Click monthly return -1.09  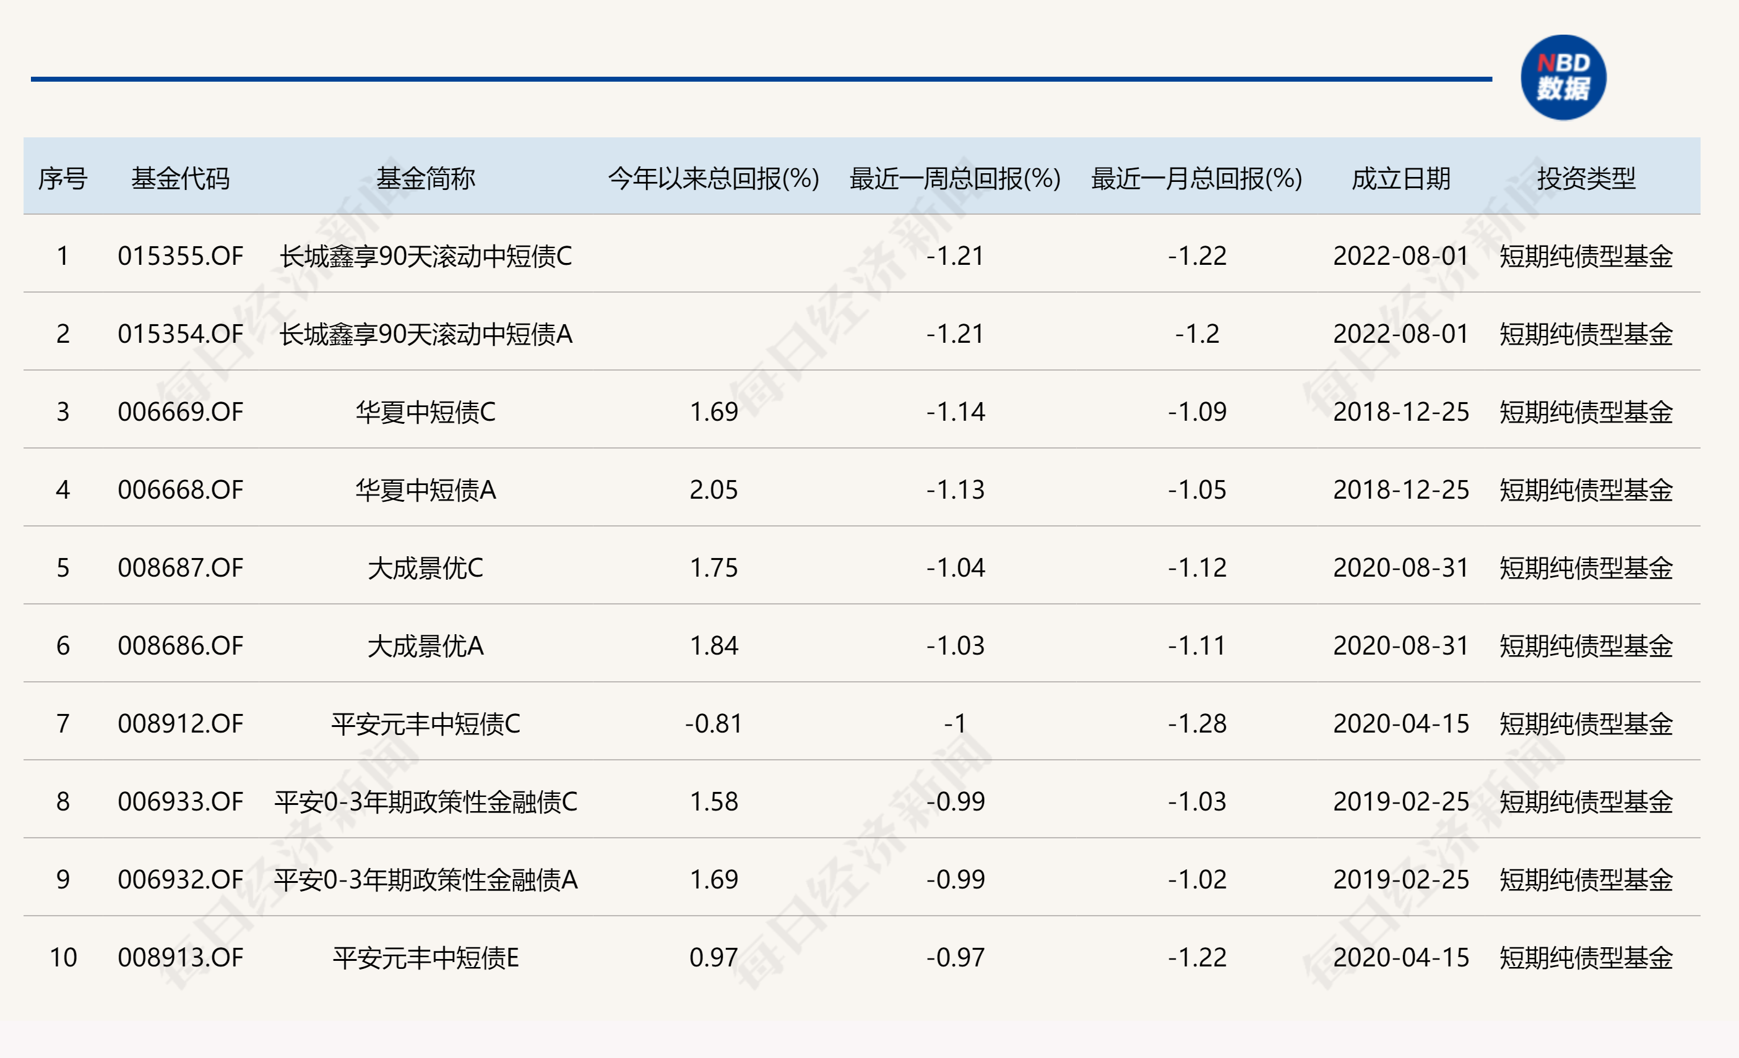[x=1197, y=412]
